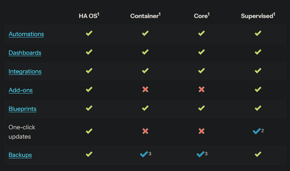
Task: Click blue checkmark for One-click updates under Supervised
Action: (x=257, y=131)
